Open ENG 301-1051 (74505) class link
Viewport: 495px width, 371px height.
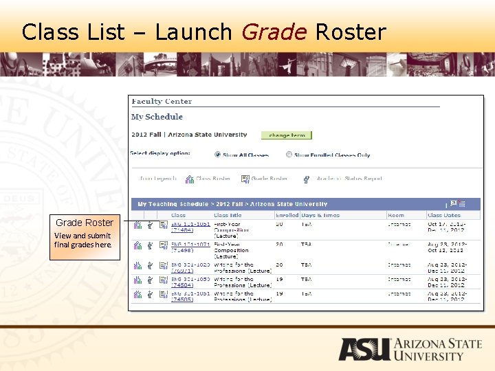pyautogui.click(x=190, y=297)
